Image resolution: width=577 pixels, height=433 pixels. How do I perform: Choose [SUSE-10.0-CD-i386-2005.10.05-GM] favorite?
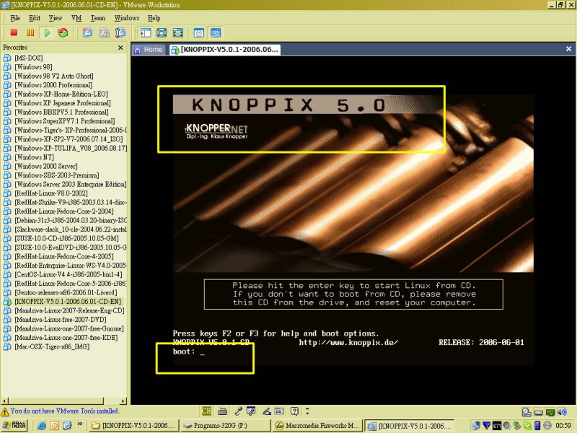pos(66,238)
